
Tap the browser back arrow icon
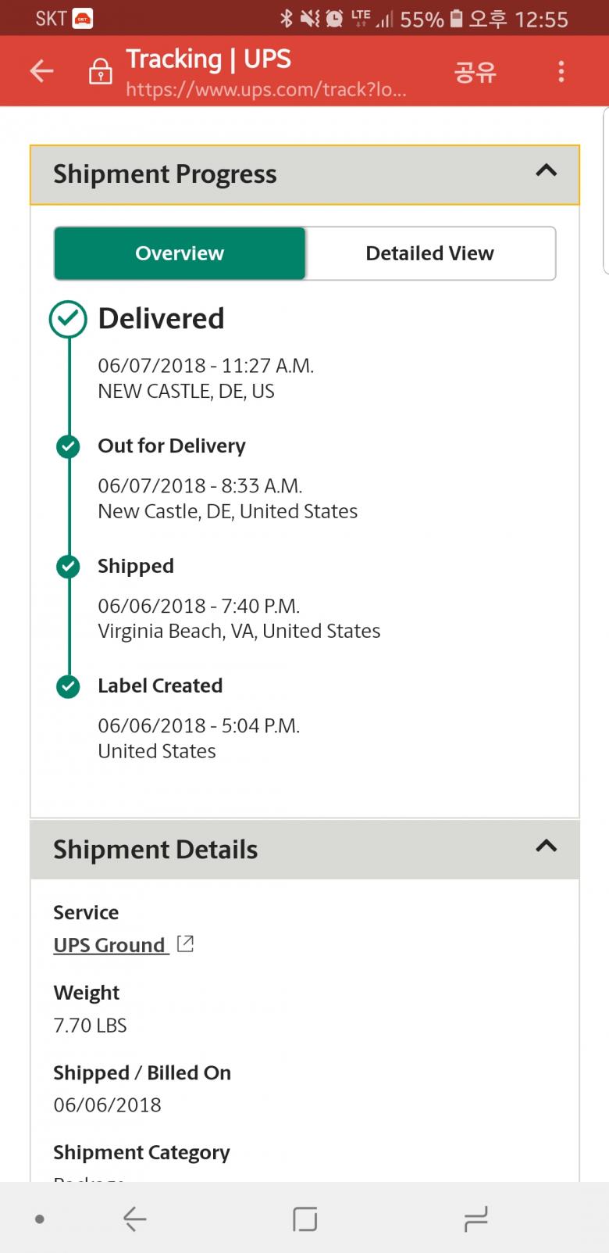(x=41, y=71)
